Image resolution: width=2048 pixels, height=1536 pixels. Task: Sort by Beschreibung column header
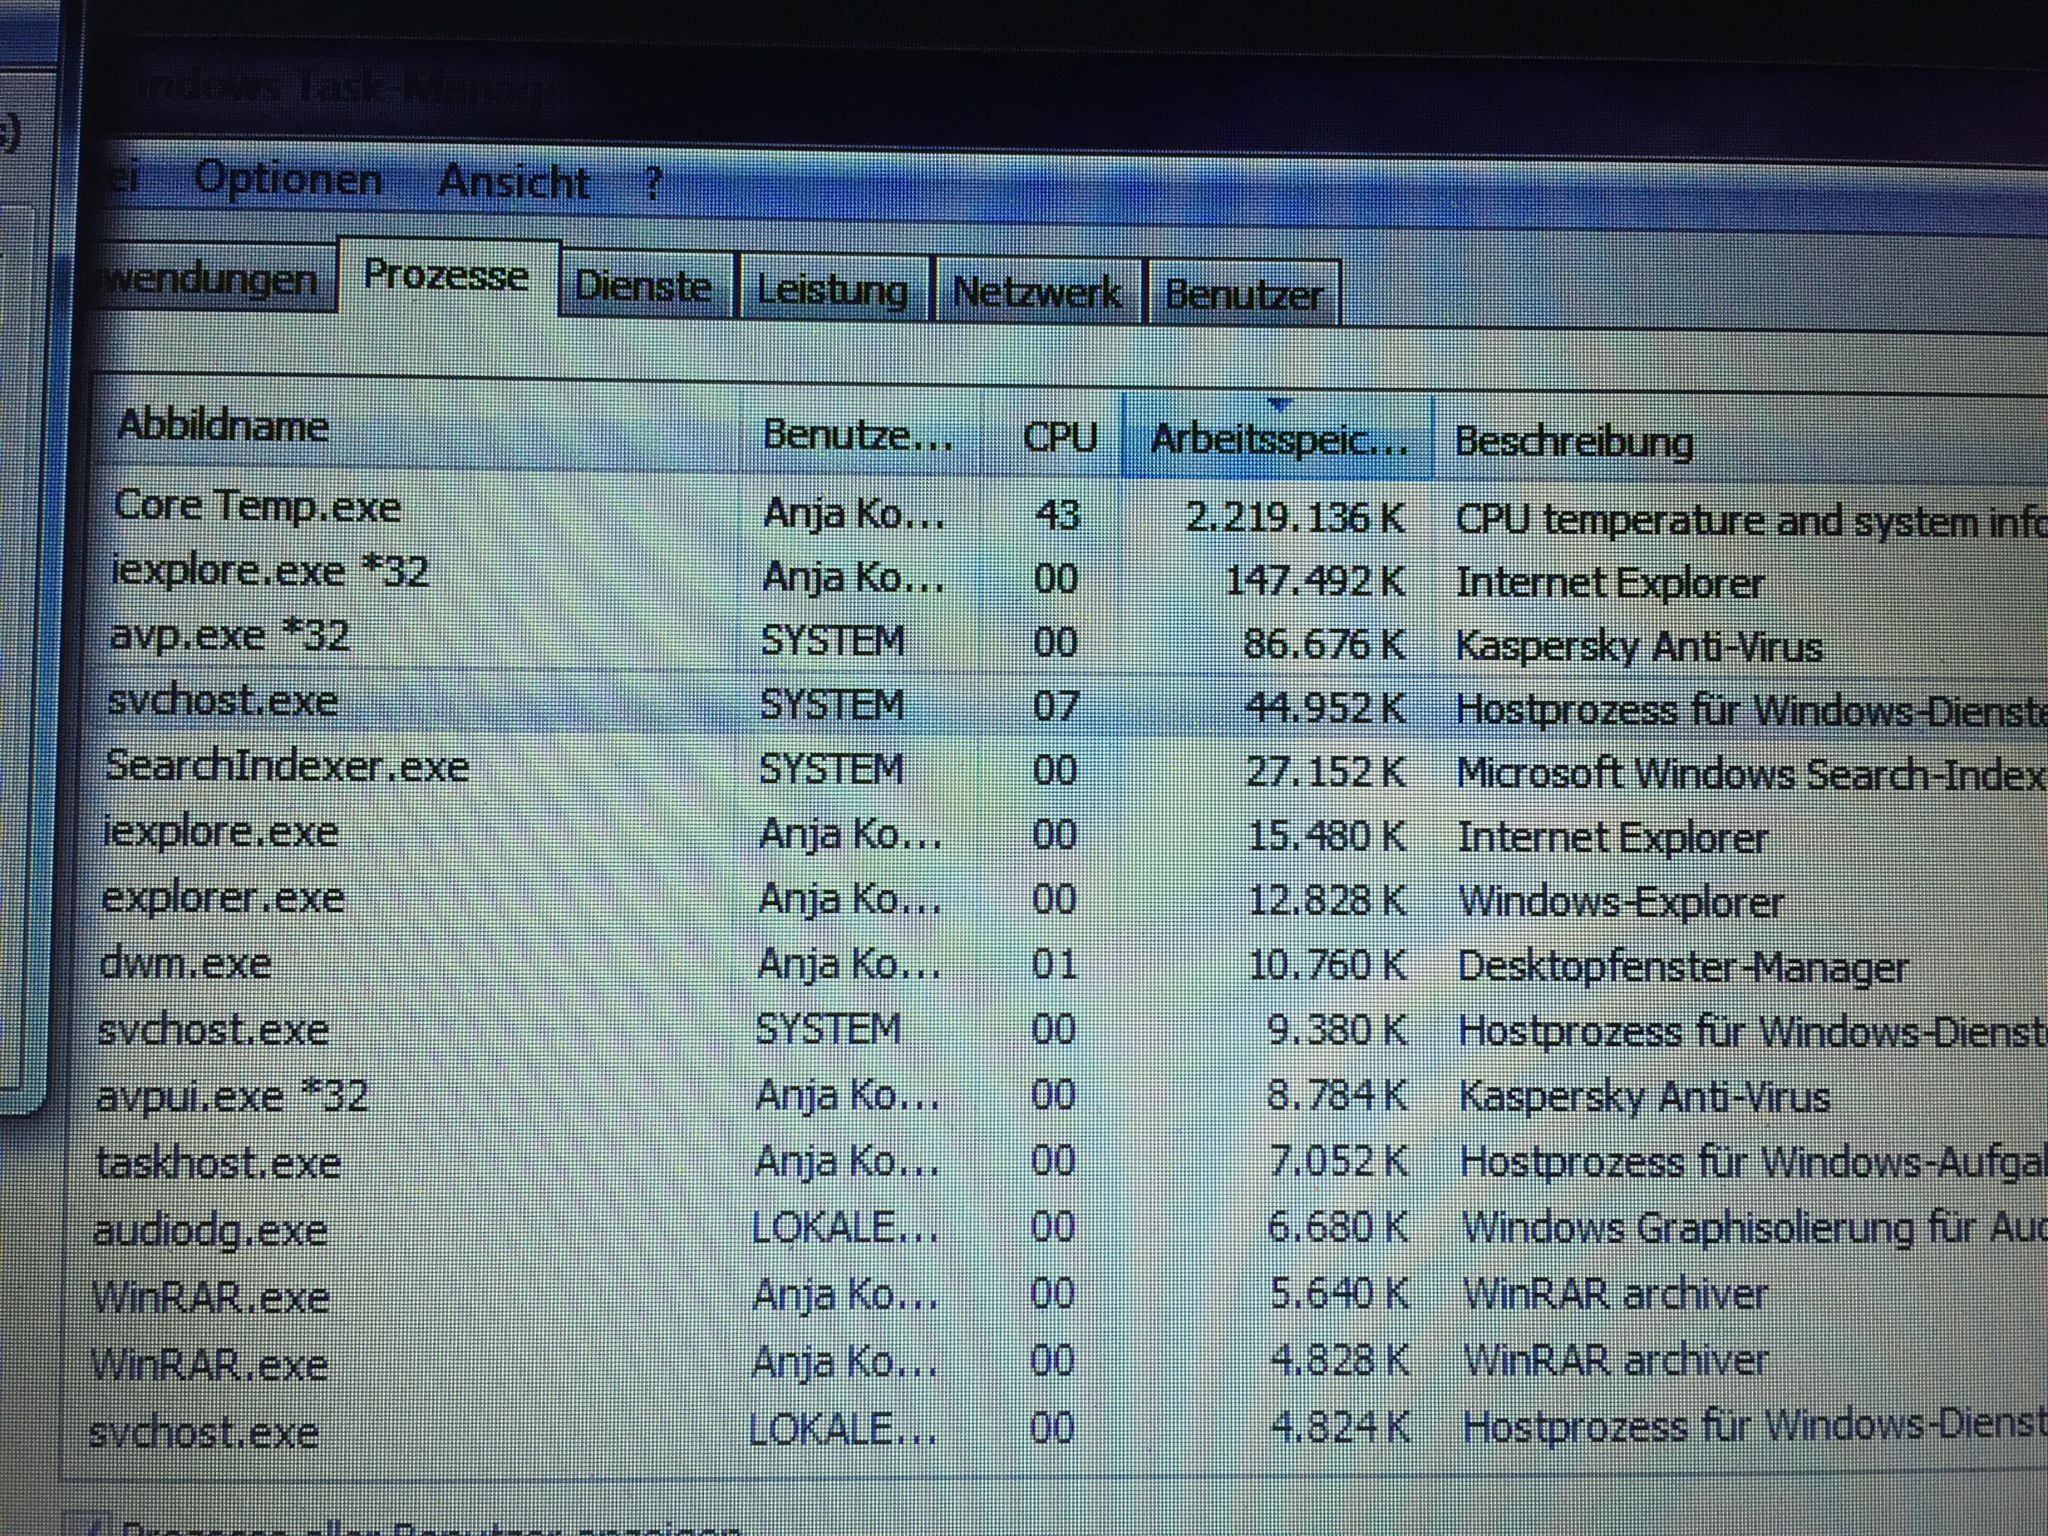point(1574,441)
